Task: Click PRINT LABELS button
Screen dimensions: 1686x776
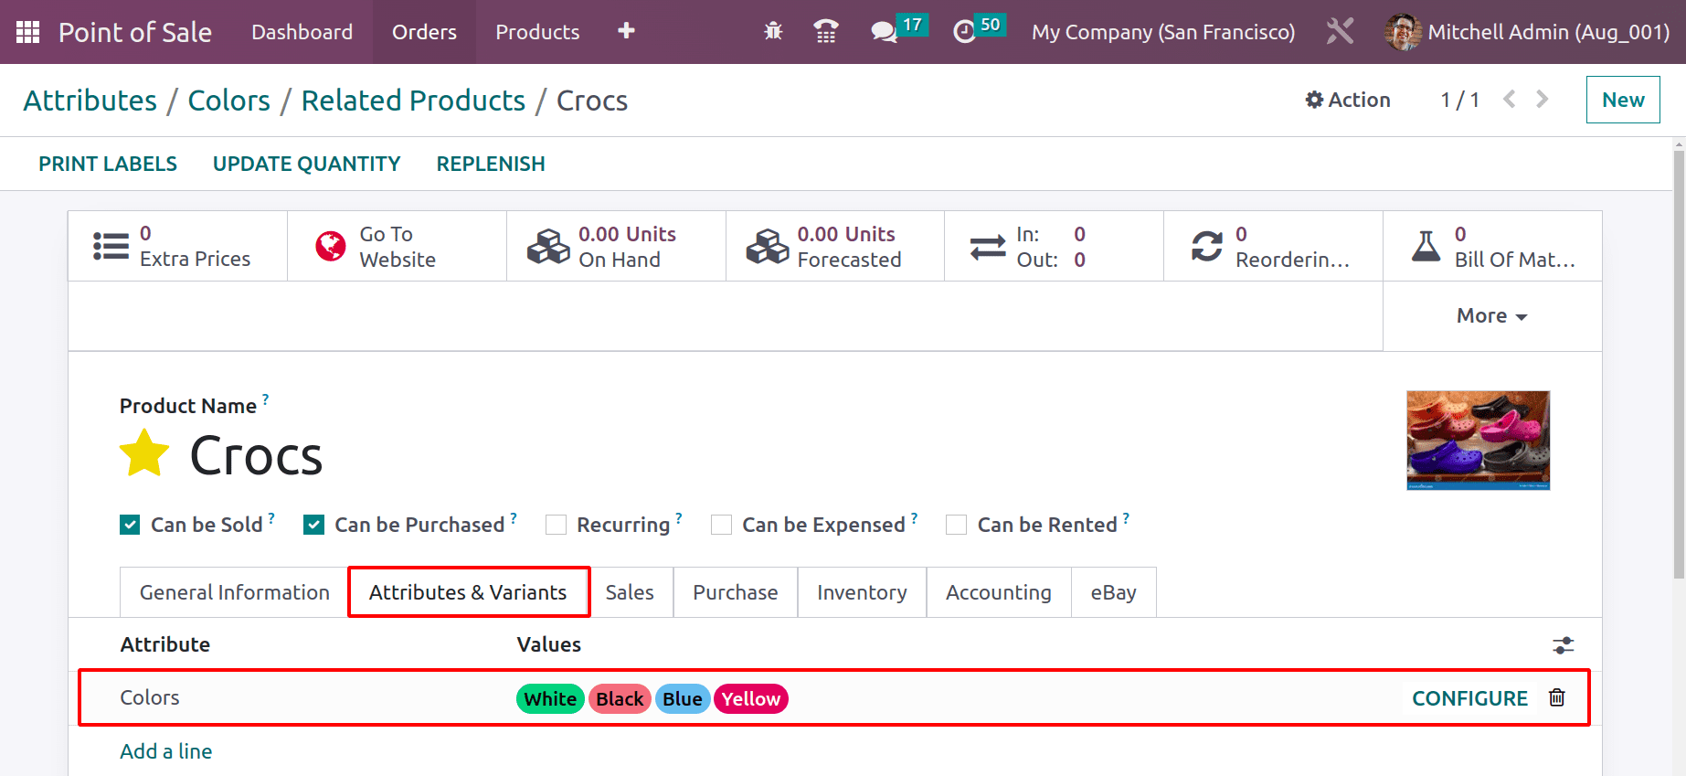Action: coord(108,164)
